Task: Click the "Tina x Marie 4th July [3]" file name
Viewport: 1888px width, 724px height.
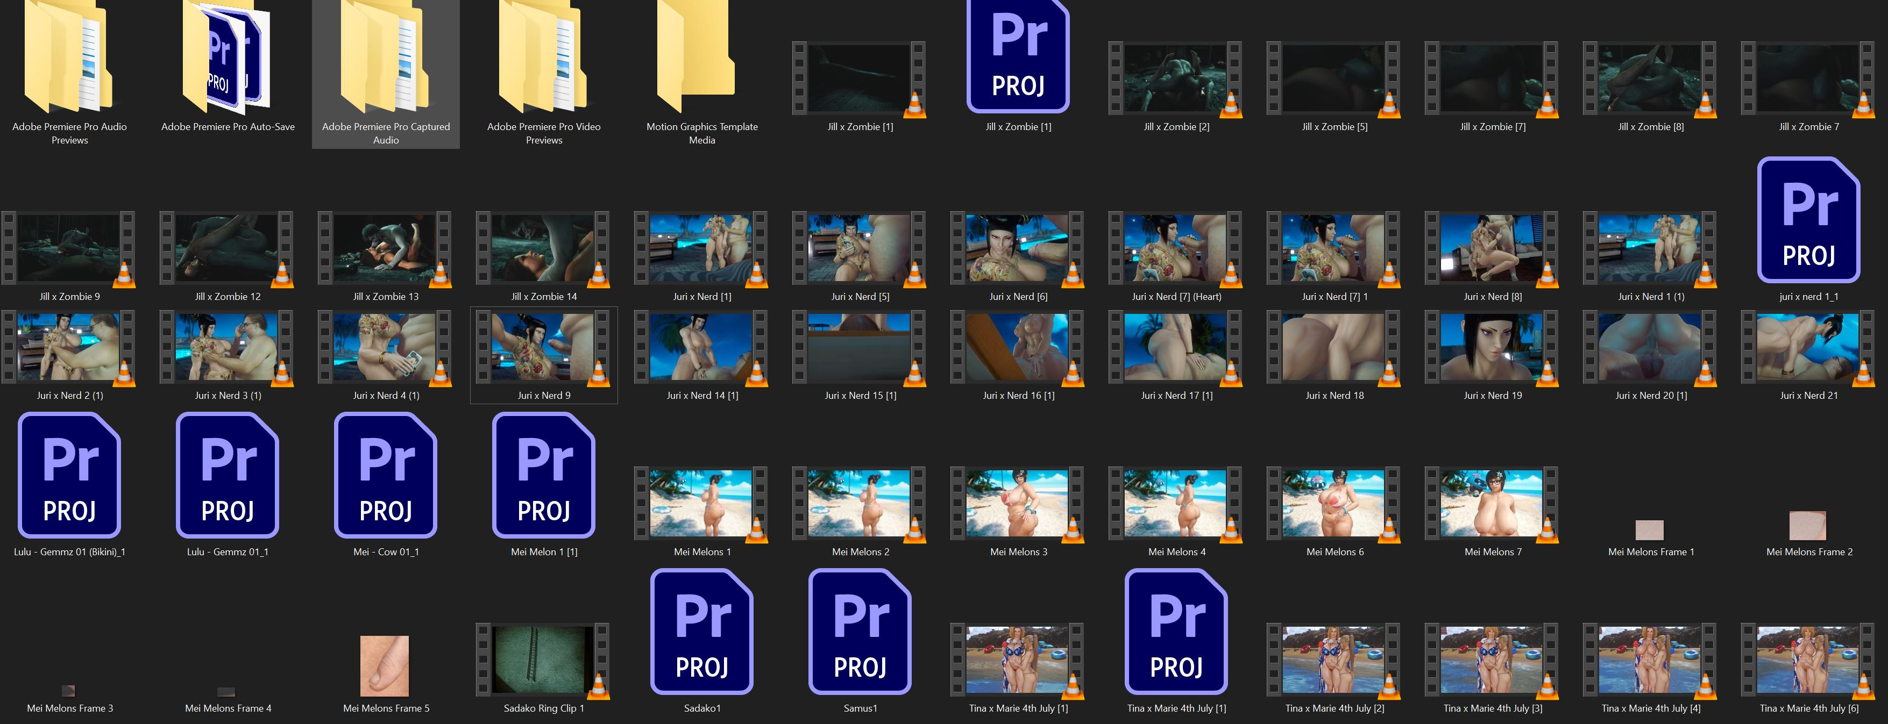Action: pos(1493,708)
